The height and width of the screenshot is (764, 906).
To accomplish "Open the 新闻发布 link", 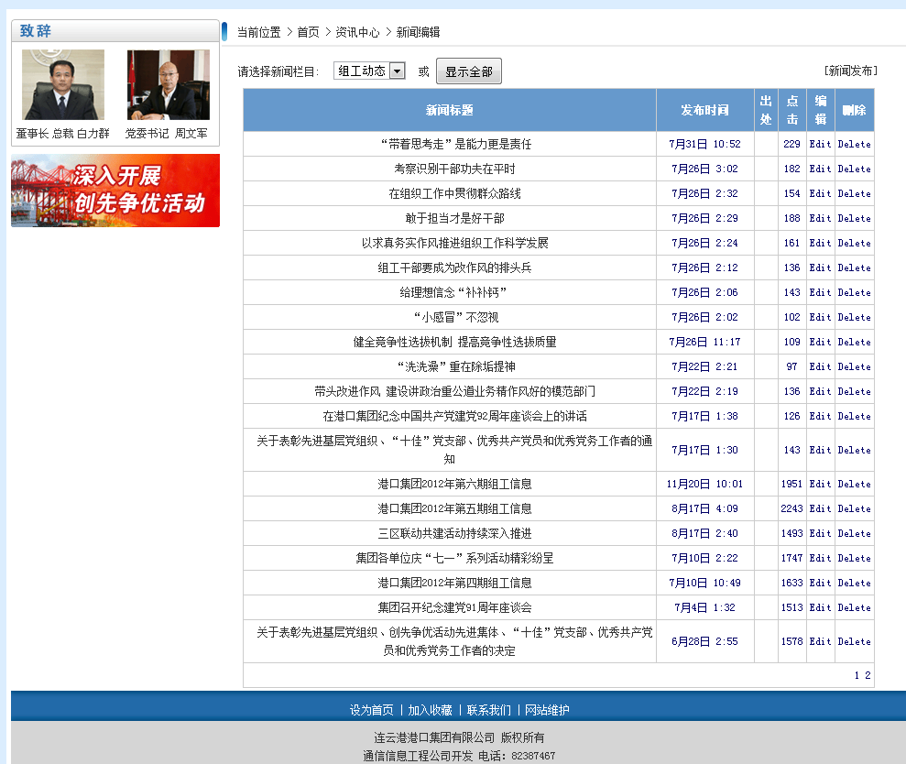I will [x=850, y=71].
